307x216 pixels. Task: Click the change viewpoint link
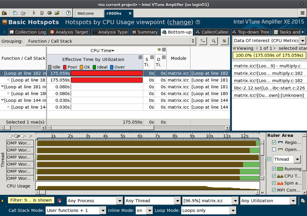click(x=180, y=22)
